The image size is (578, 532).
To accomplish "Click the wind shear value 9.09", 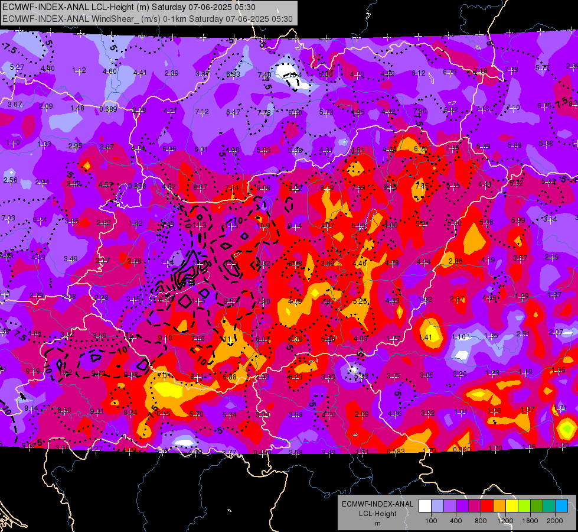I will [x=263, y=188].
